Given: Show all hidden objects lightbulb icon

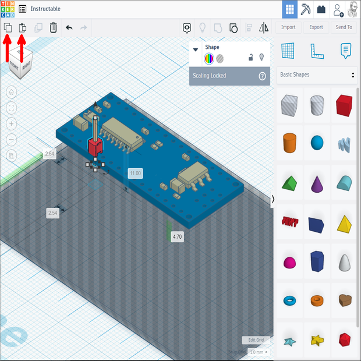Looking at the screenshot, I should 202,28.
